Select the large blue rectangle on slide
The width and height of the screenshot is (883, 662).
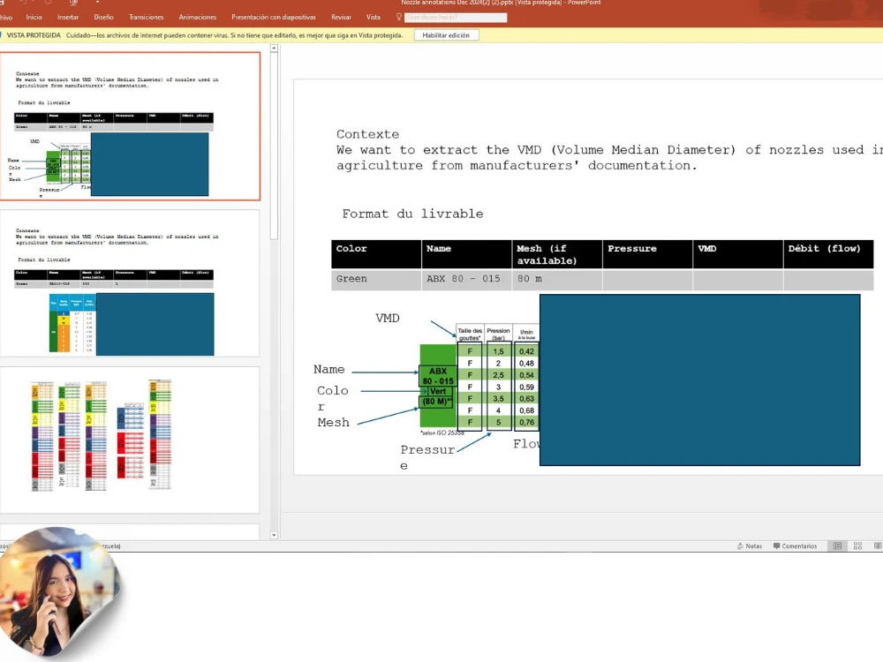(x=699, y=380)
